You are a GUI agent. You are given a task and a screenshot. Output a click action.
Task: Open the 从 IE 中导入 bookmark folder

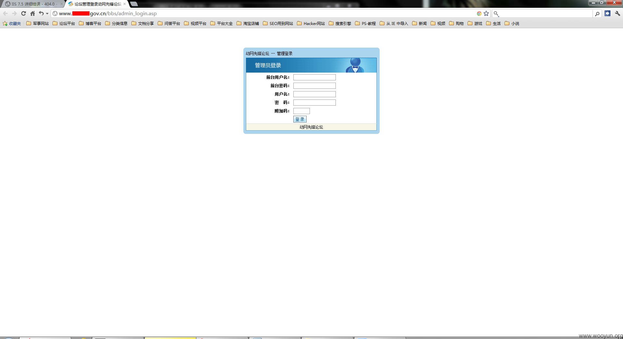click(394, 23)
